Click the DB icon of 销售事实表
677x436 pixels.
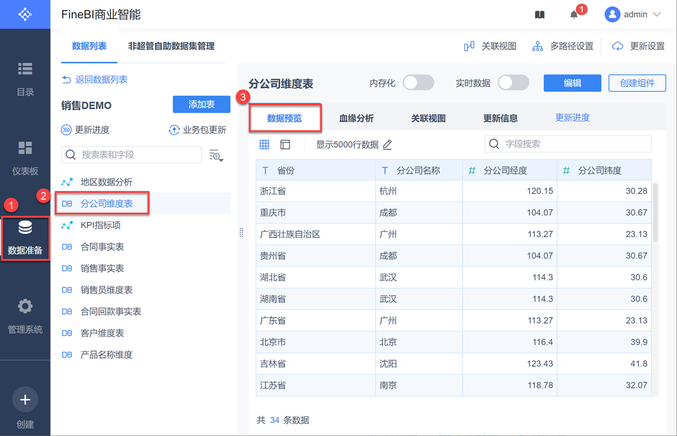tap(67, 268)
